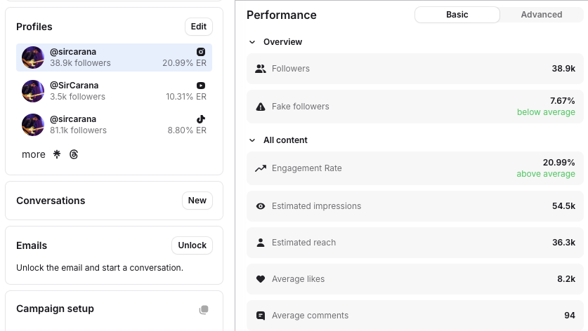Click the Instagram icon on the @sircarana profile
This screenshot has height=331, width=588.
[201, 52]
